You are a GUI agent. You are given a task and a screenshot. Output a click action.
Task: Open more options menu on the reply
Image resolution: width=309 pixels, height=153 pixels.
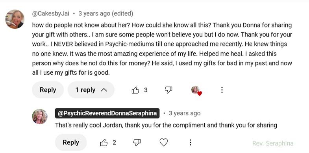click(191, 142)
